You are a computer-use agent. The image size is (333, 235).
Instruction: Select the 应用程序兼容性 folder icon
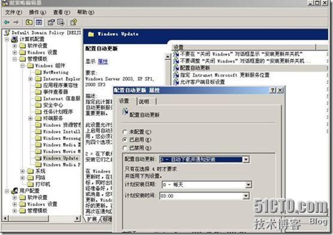coord(38,86)
